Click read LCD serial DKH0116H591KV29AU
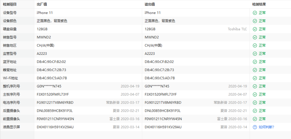Viewport: 291px width, 139px height. click(163, 127)
